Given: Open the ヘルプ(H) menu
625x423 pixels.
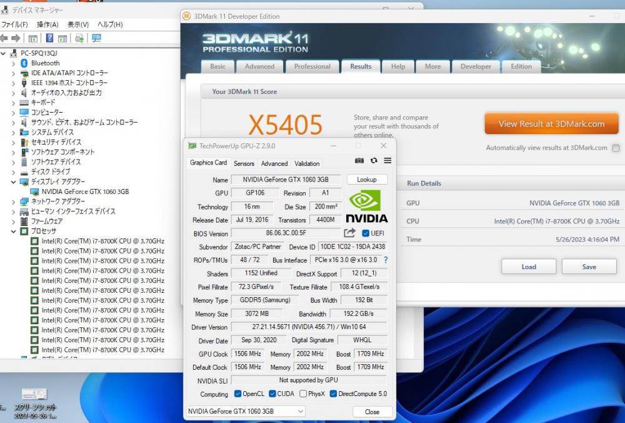Looking at the screenshot, I should pyautogui.click(x=110, y=24).
